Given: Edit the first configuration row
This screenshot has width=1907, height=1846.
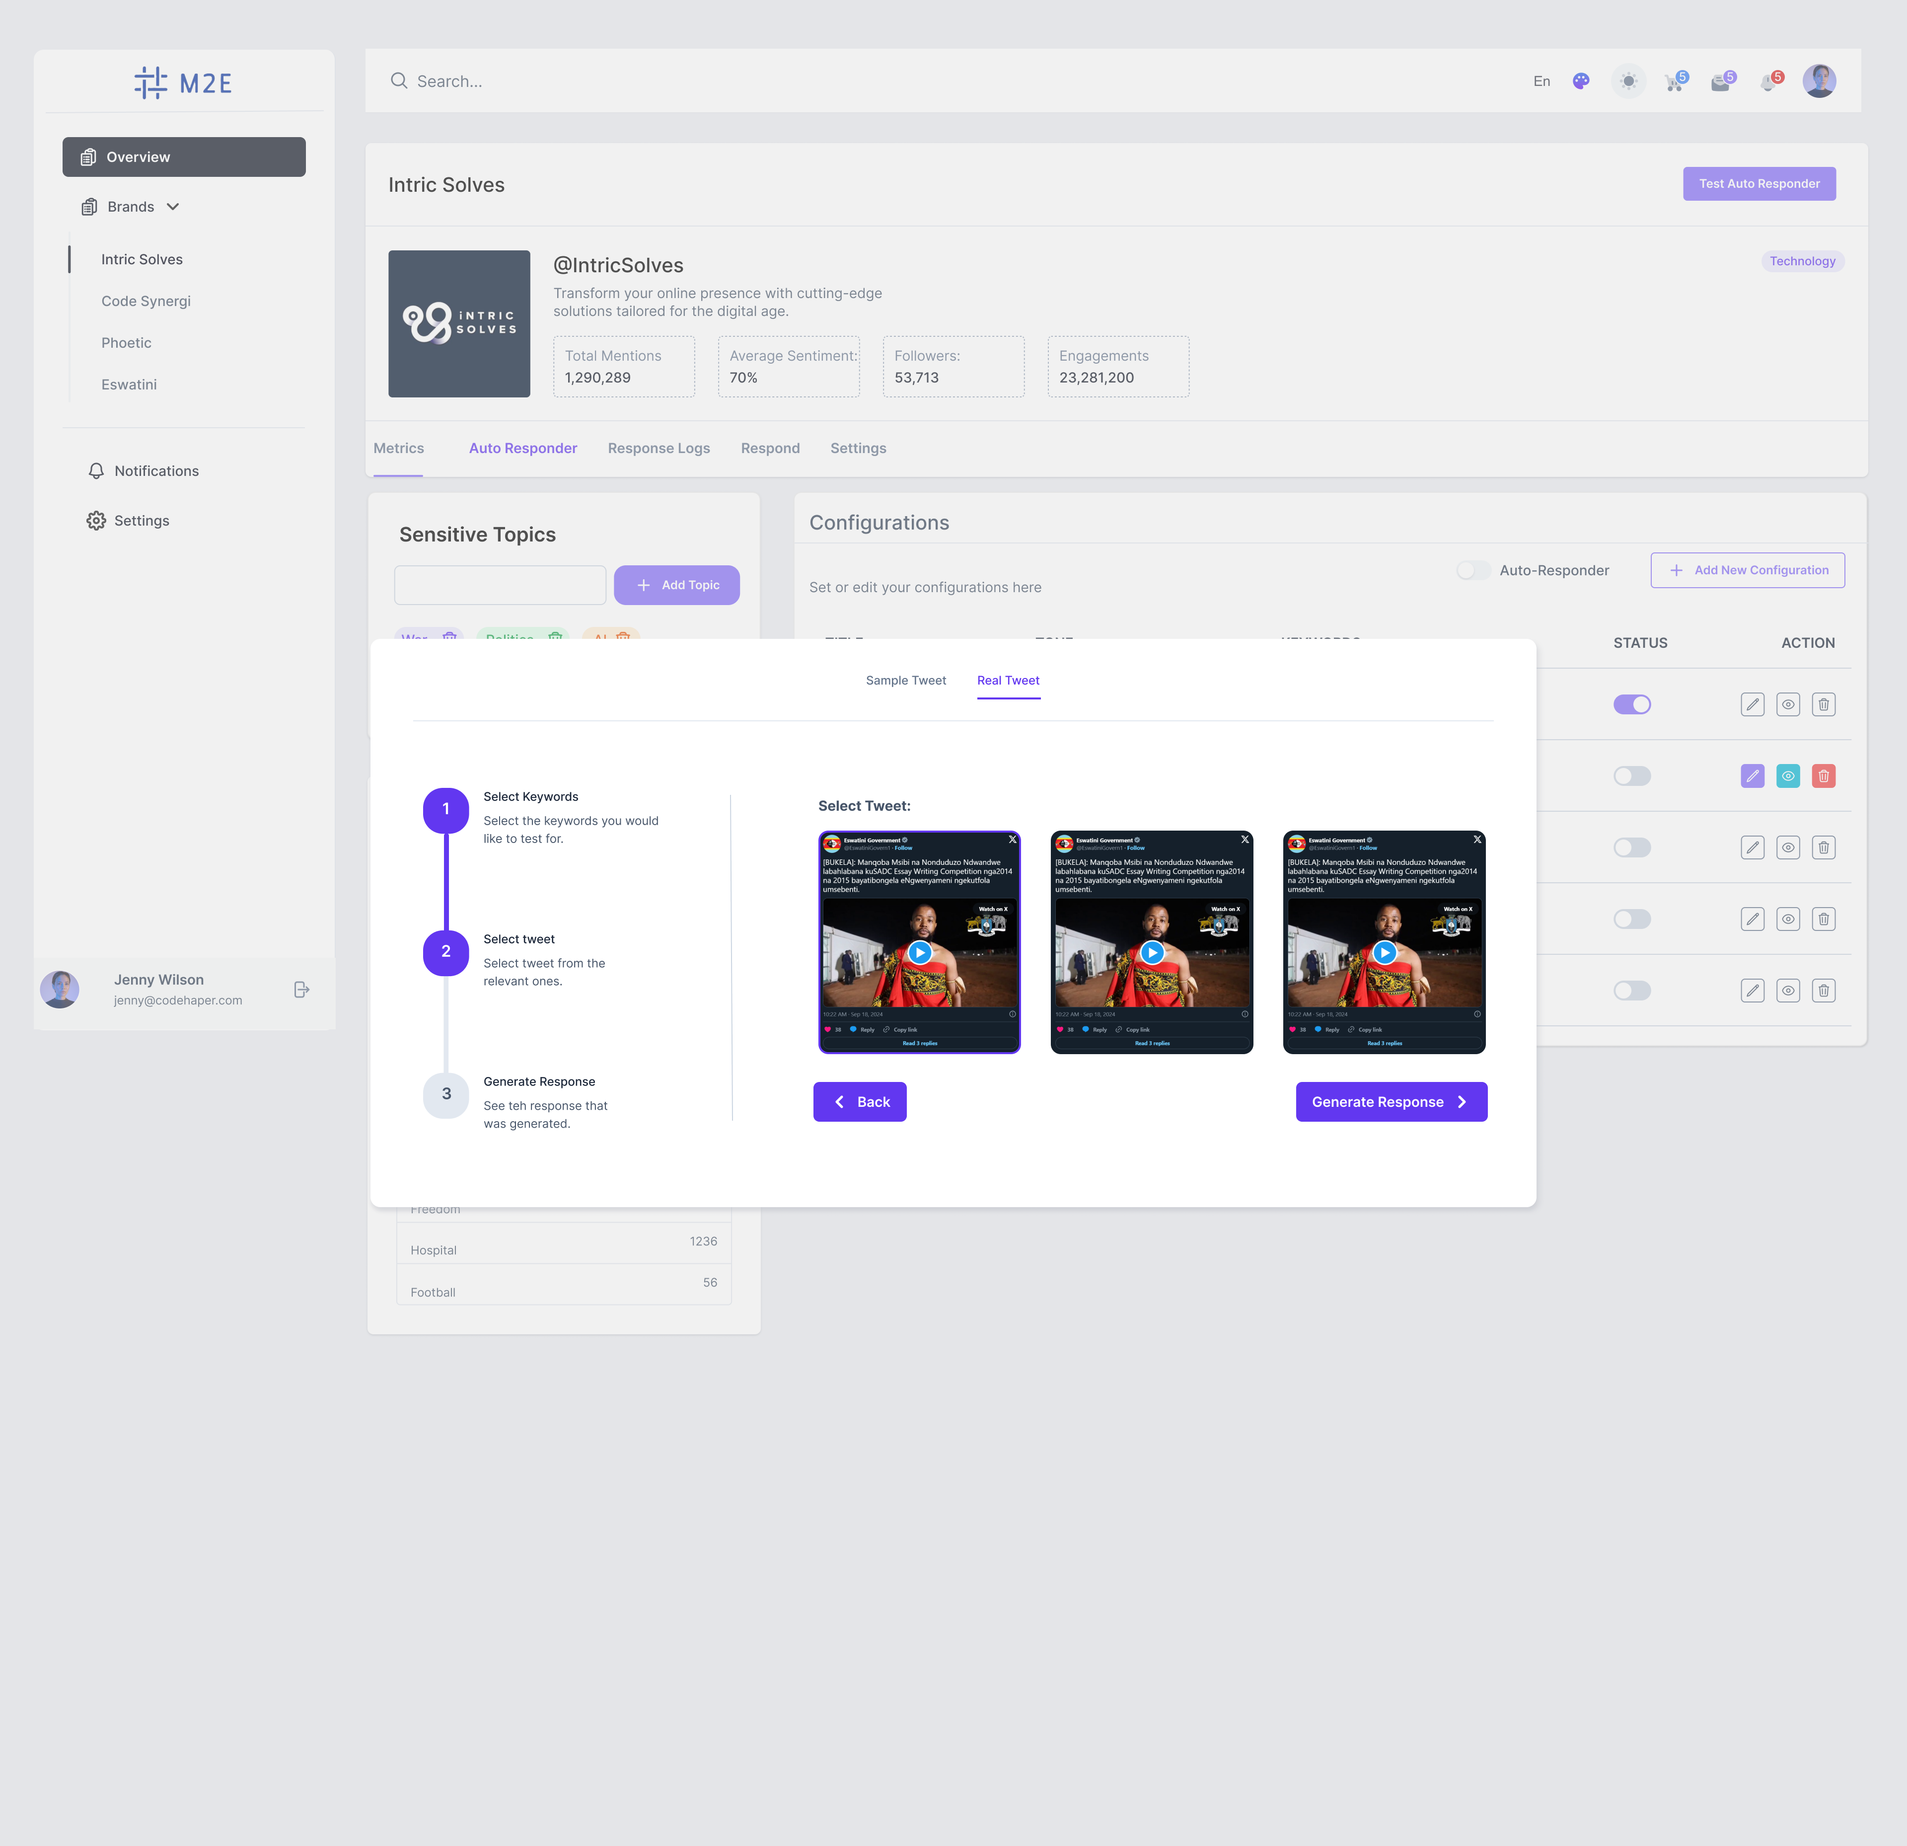Looking at the screenshot, I should point(1752,704).
